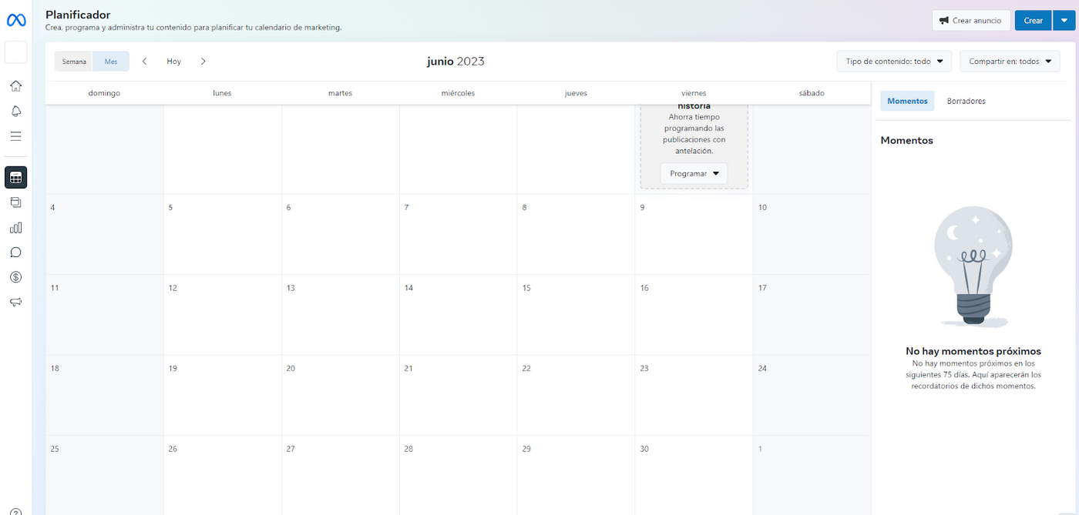Switch to Mes view
1079x515 pixels.
tap(111, 62)
